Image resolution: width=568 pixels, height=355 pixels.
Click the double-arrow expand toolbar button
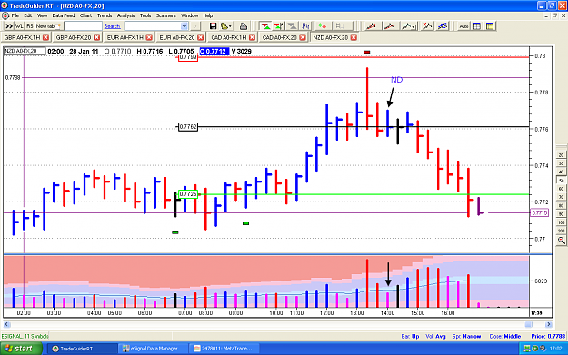pos(9,26)
